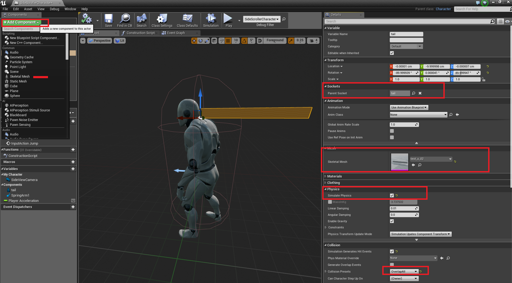
Task: Browse to Parent Socket with magnifier icon
Action: 414,93
